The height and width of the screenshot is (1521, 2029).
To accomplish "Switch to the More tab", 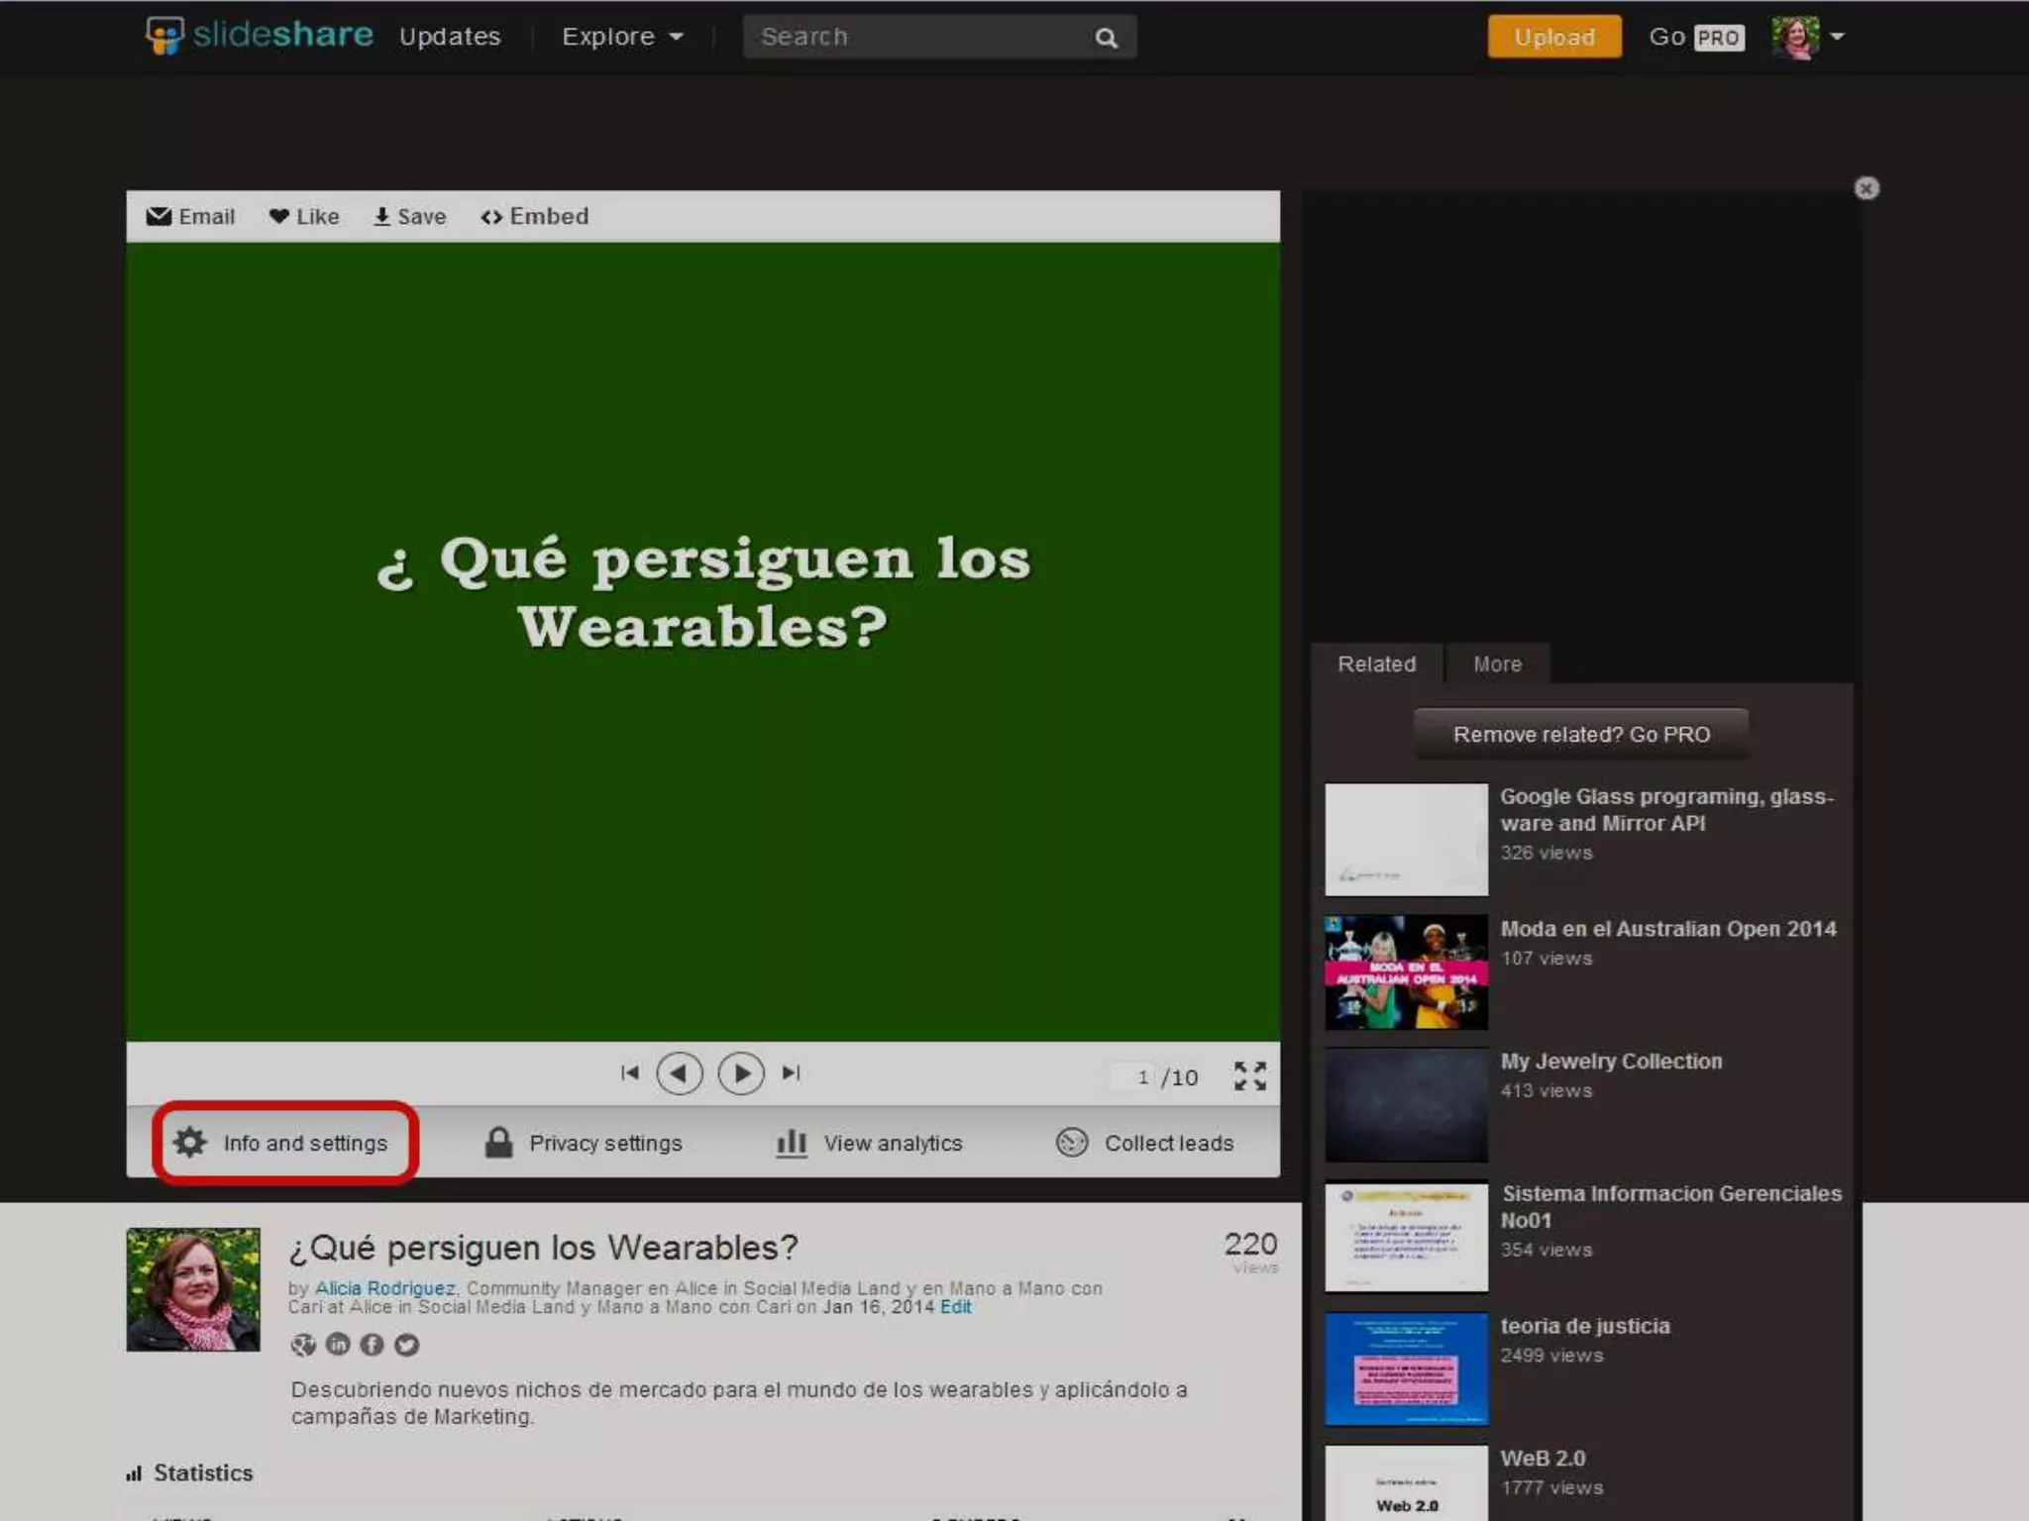I will tap(1497, 664).
